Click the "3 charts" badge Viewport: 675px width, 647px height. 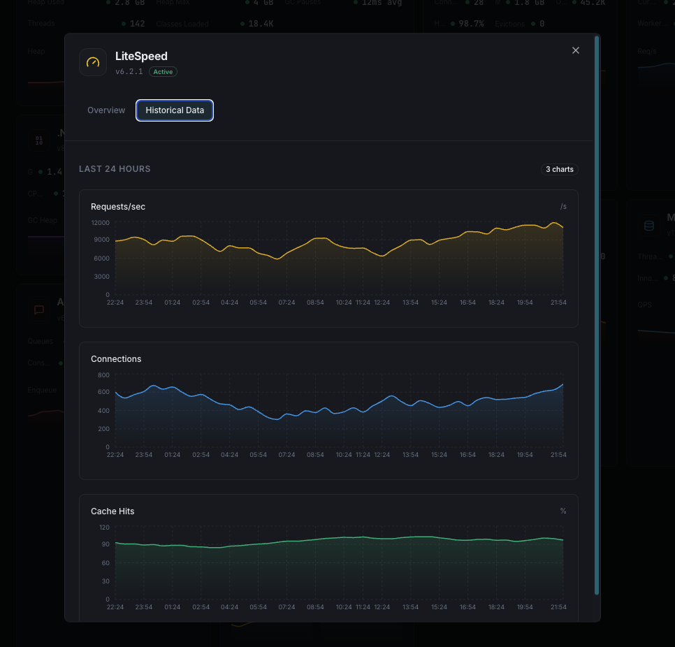(559, 169)
